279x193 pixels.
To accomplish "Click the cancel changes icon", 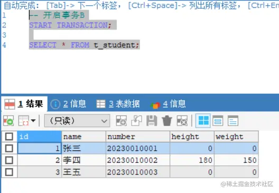I will coord(182,121).
